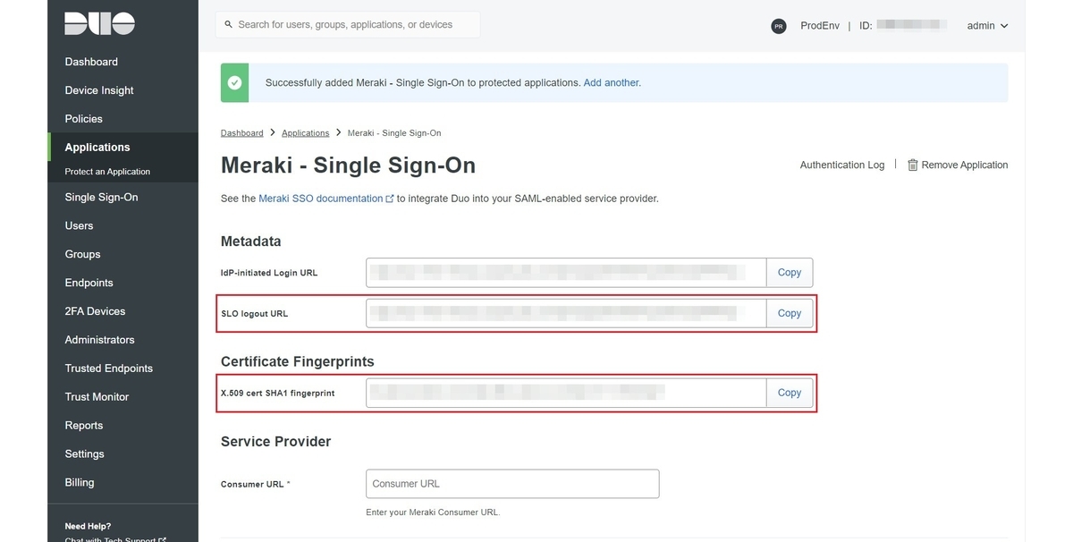Click the search magnifier icon

point(229,25)
